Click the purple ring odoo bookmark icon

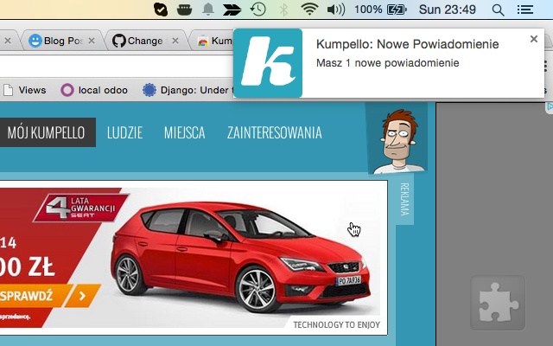(67, 90)
